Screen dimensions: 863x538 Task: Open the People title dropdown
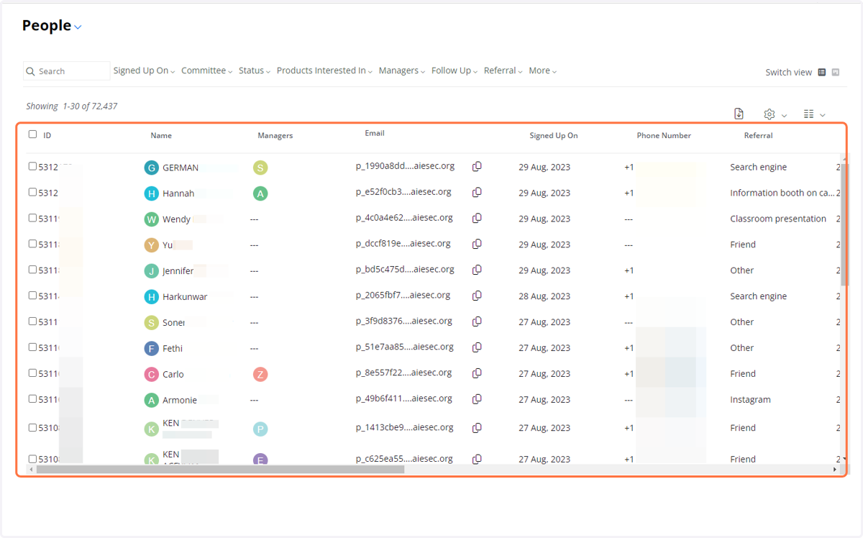pos(78,27)
